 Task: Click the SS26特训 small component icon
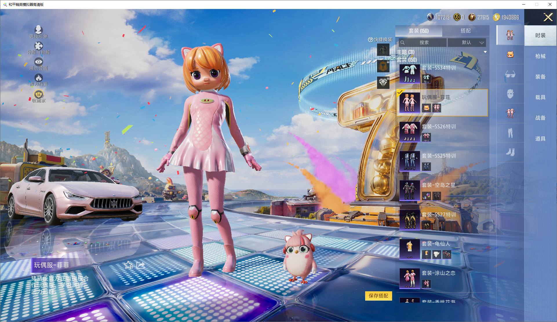[426, 137]
